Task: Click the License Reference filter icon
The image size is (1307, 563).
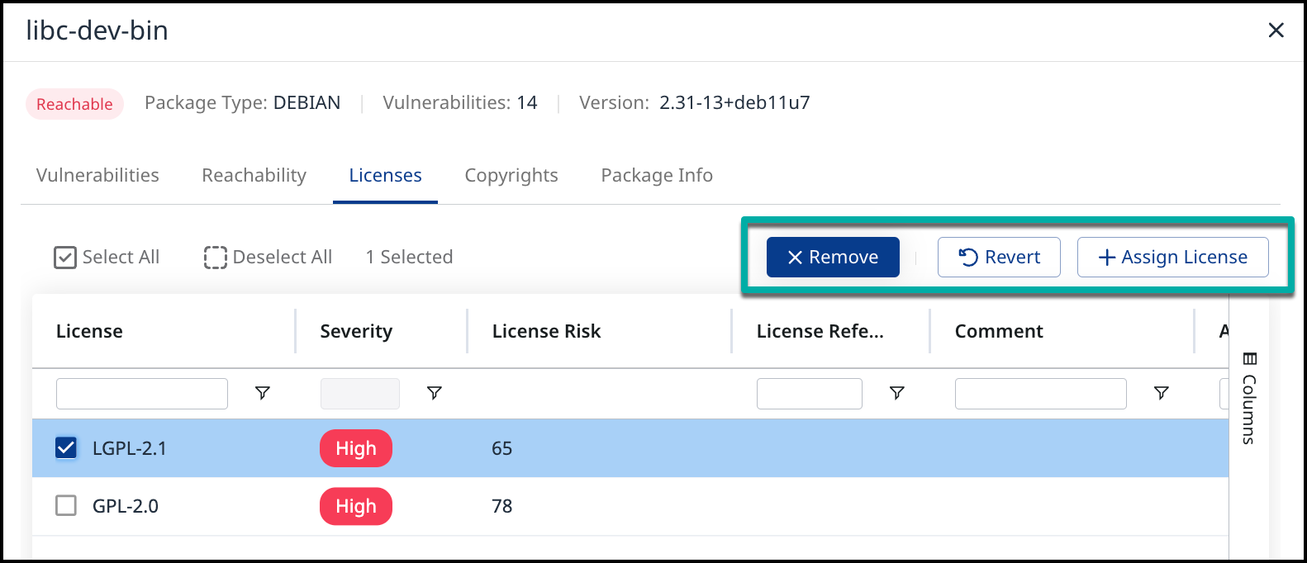Action: pyautogui.click(x=896, y=393)
